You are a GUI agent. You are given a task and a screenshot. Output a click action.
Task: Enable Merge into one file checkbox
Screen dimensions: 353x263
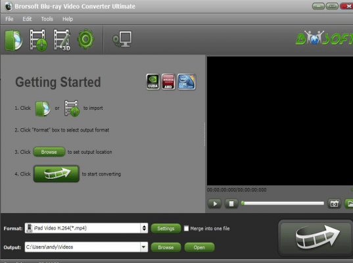pos(186,228)
